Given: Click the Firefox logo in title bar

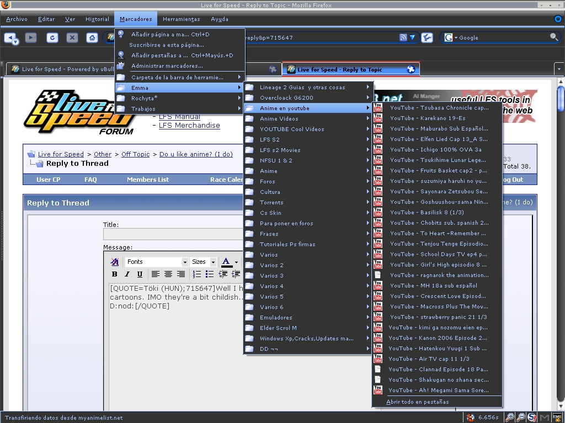Looking at the screenshot, I should [5, 4].
